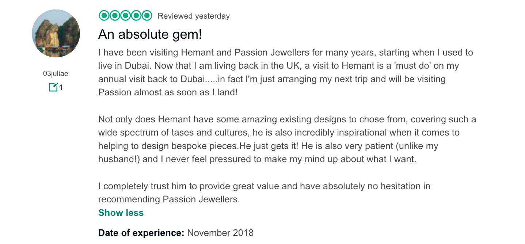
Task: Click the third green rating bubble
Action: (125, 16)
